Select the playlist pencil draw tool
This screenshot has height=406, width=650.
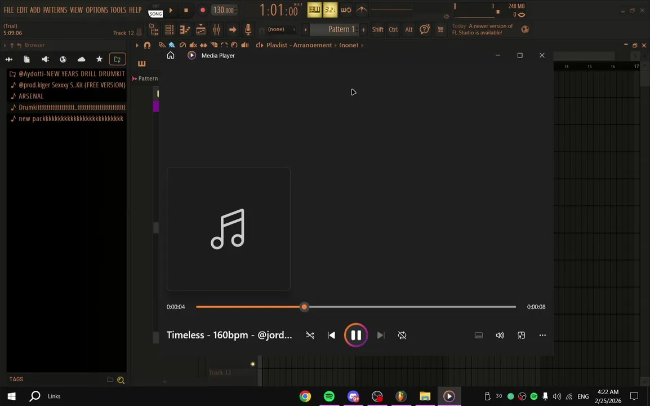click(x=162, y=45)
